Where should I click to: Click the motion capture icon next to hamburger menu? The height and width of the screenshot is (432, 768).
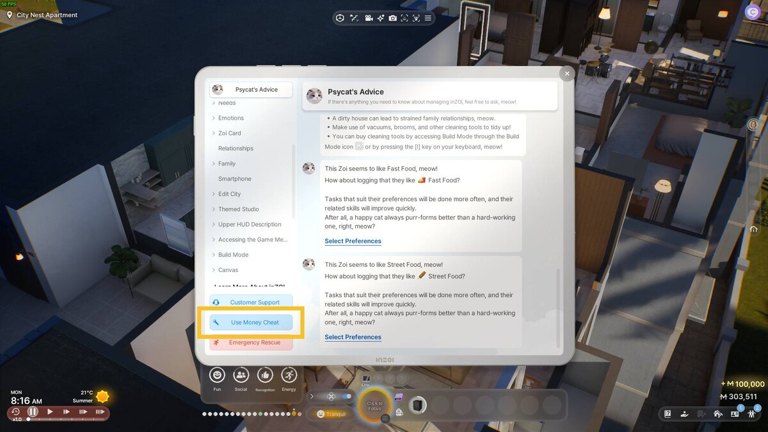click(416, 18)
